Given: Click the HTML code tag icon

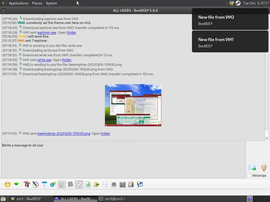Looking at the screenshot, I should (105, 184).
